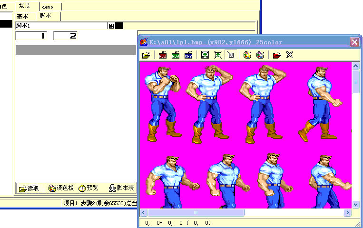The image size is (363, 228).
Task: Select step box 2
Action: point(65,36)
